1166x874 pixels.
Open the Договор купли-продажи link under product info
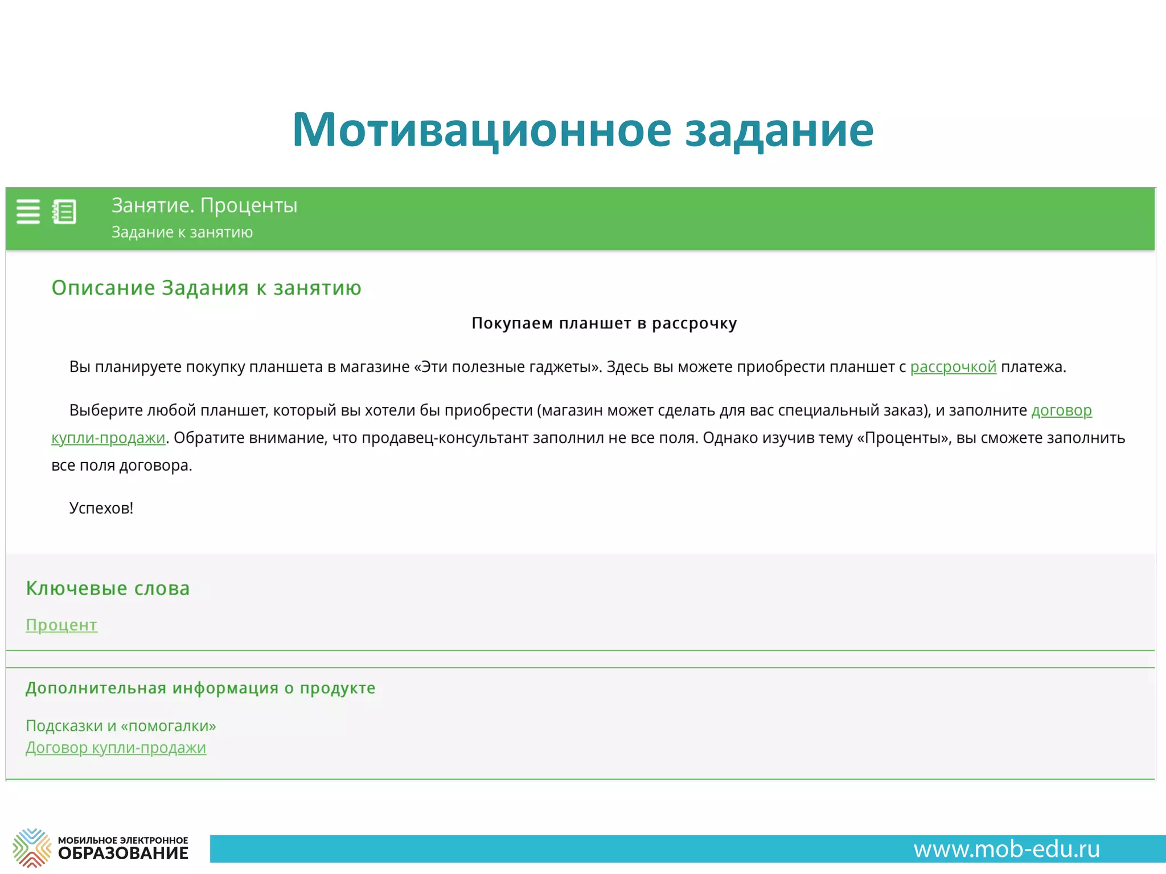[116, 748]
